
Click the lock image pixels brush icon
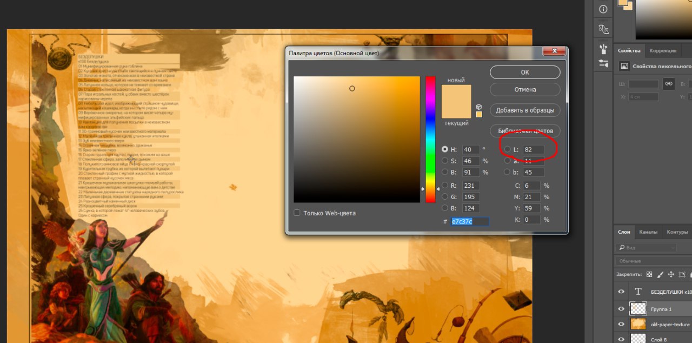(x=660, y=274)
